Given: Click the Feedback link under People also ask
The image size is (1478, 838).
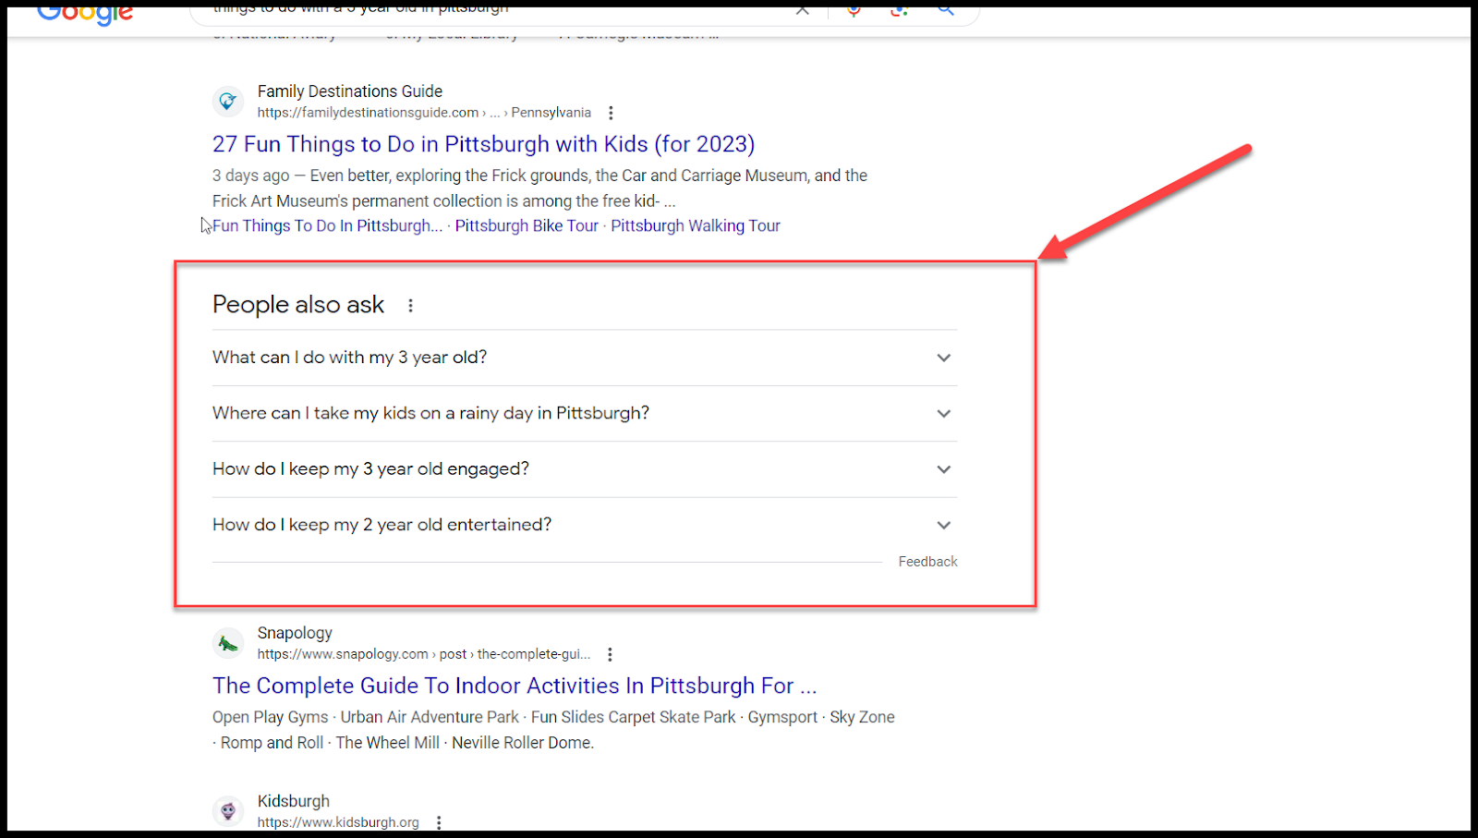Looking at the screenshot, I should (x=927, y=562).
